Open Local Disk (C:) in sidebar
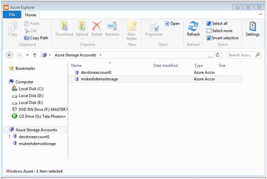The height and width of the screenshot is (179, 267). (28, 89)
